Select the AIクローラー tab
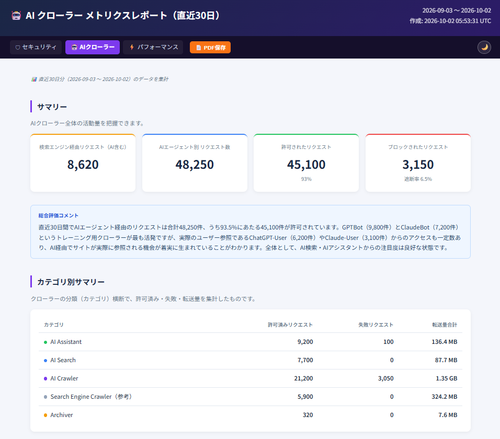The height and width of the screenshot is (439, 500). [93, 47]
